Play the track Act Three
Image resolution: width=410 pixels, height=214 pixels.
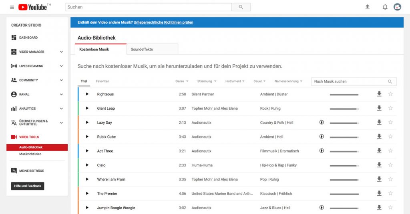[x=87, y=151]
